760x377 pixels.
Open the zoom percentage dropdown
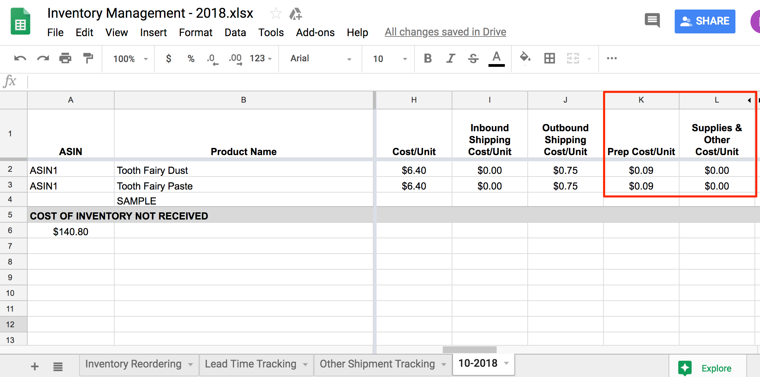(129, 58)
